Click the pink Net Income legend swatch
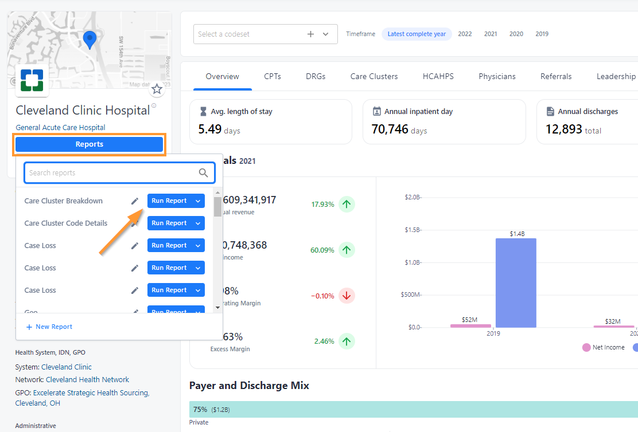The height and width of the screenshot is (432, 638). pos(586,347)
